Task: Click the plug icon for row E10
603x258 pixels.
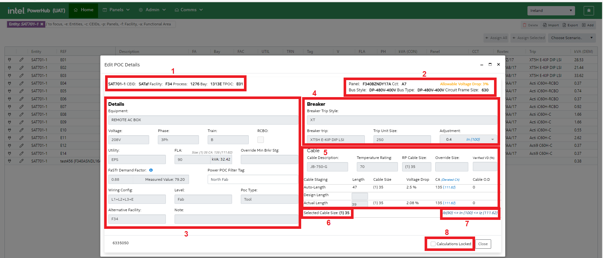Action: tap(10, 130)
